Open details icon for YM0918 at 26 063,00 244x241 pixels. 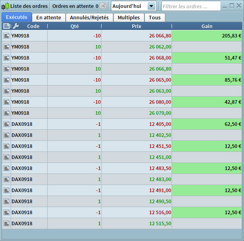click(6, 91)
